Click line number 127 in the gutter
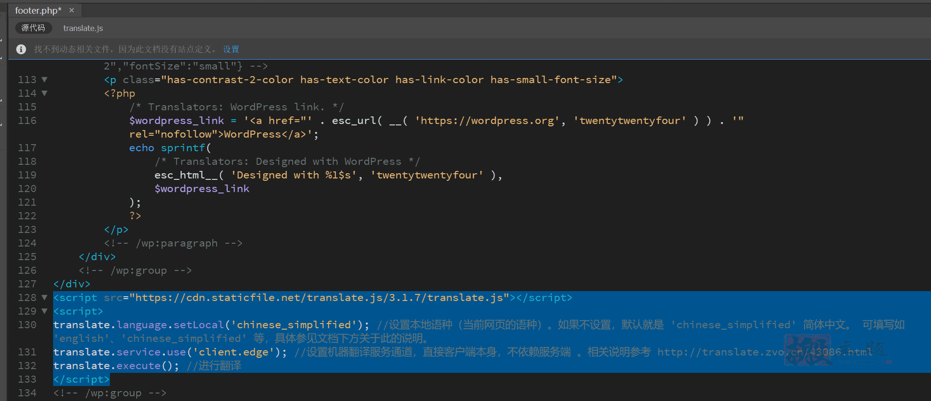Image resolution: width=931 pixels, height=401 pixels. 27,284
